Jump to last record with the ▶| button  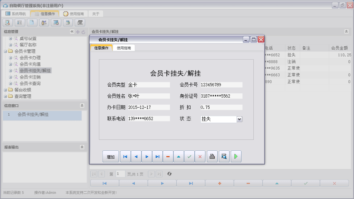pyautogui.click(x=157, y=156)
